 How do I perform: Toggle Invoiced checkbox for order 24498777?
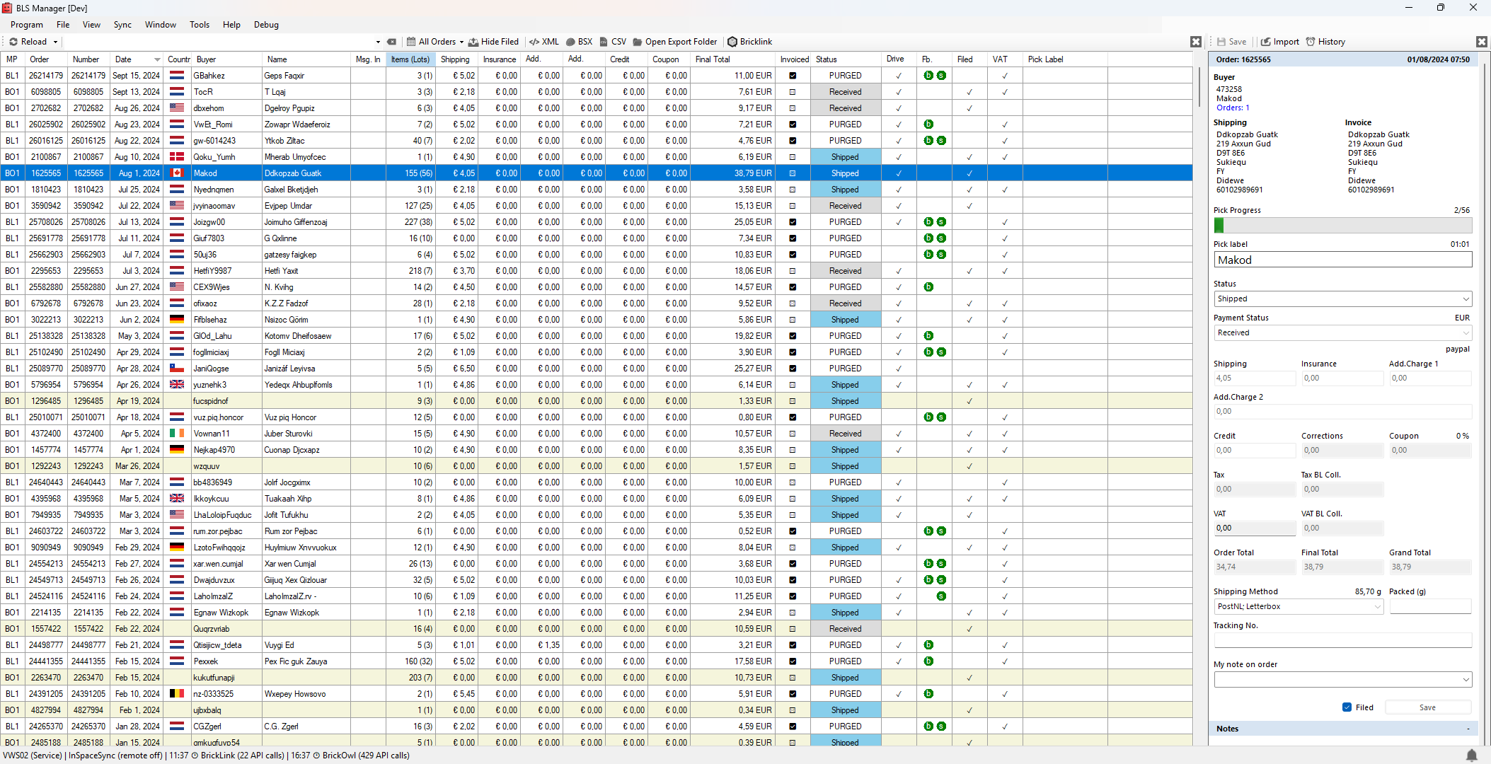tap(793, 645)
